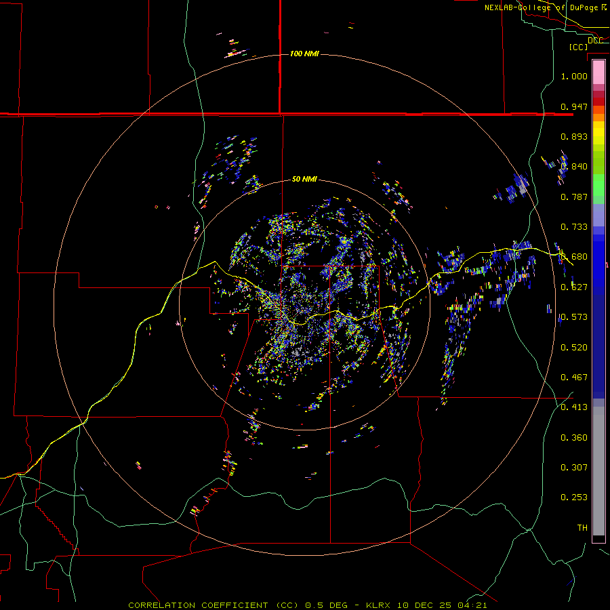Pick the red segment of the color bar
Viewport: 610px width, 610px height.
[598, 102]
